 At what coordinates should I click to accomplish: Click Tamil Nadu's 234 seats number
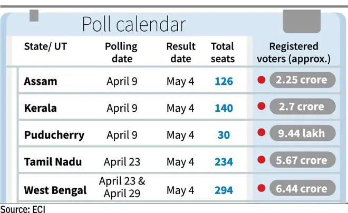tap(224, 162)
